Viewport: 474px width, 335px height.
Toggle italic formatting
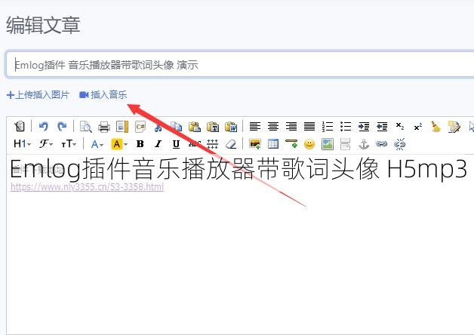coord(158,144)
